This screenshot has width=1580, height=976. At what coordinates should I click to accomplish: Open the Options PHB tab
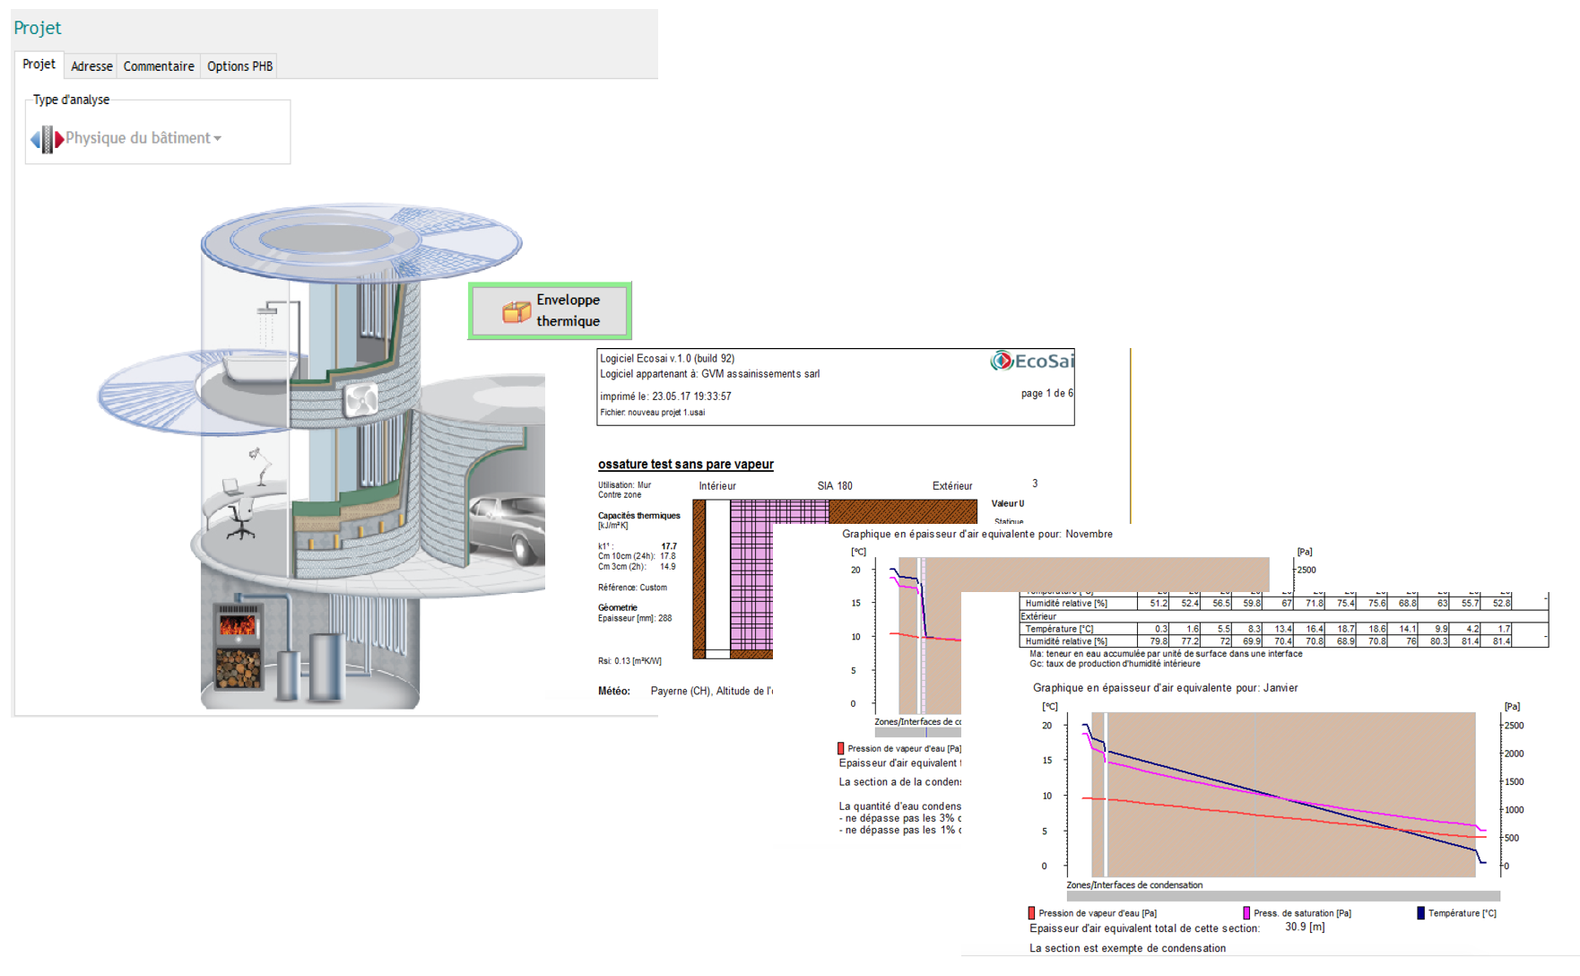point(239,66)
